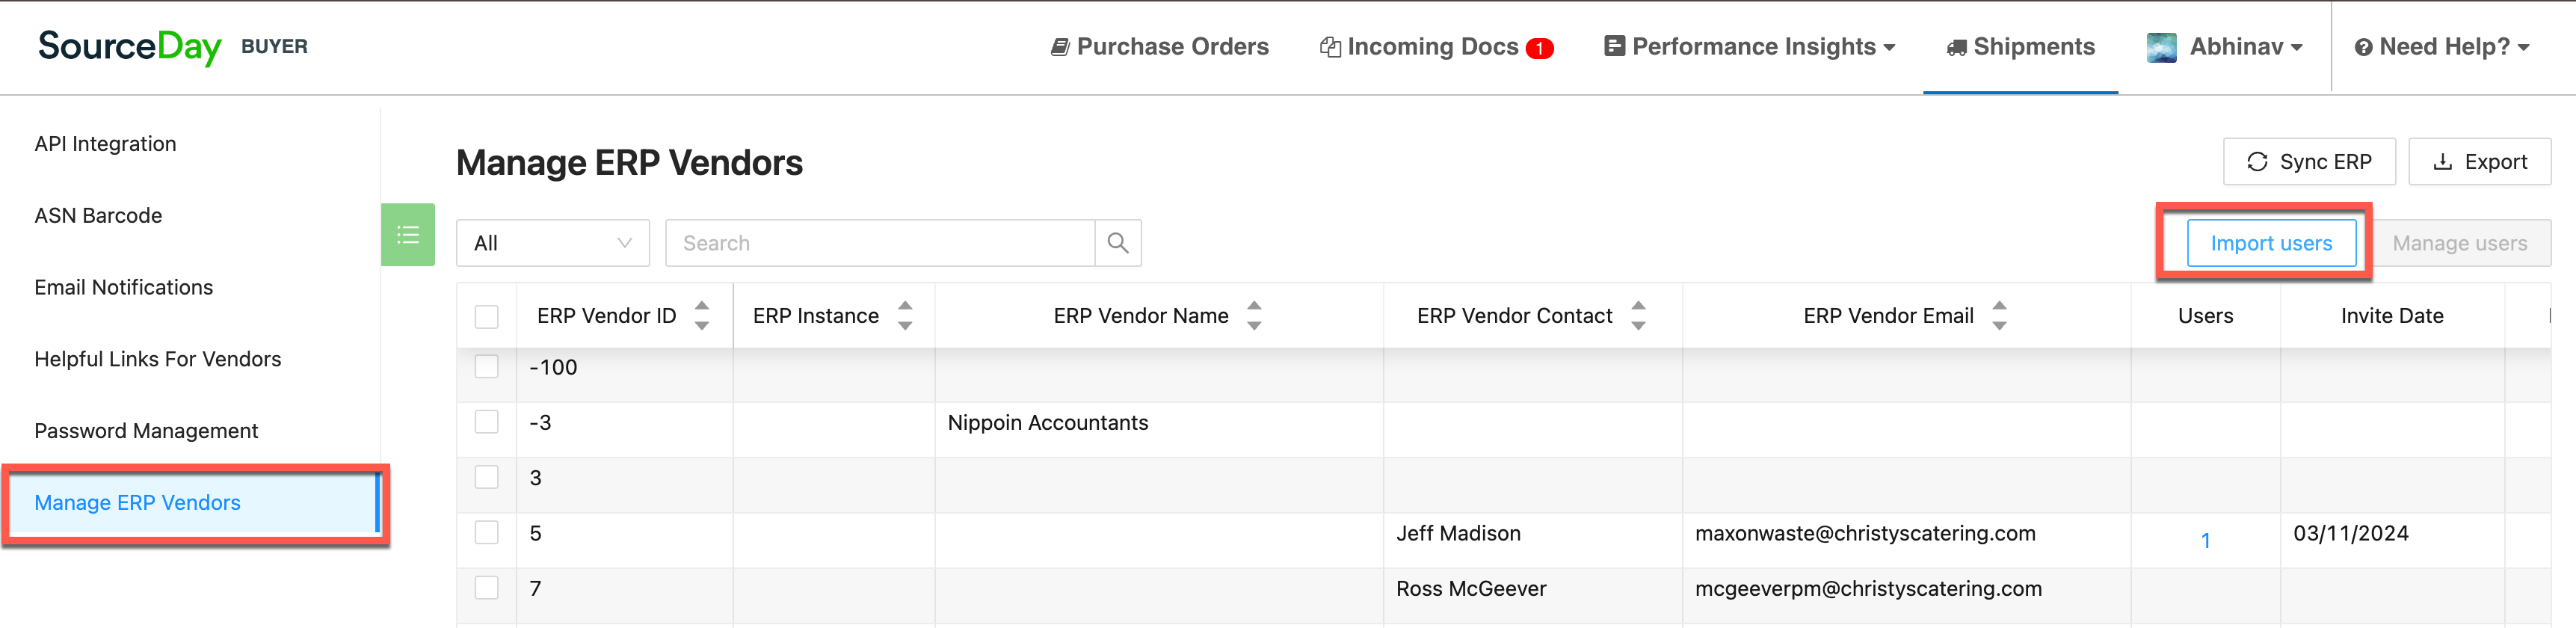Screen dimensions: 2576x628
Task: Open API Integration settings
Action: pos(105,144)
